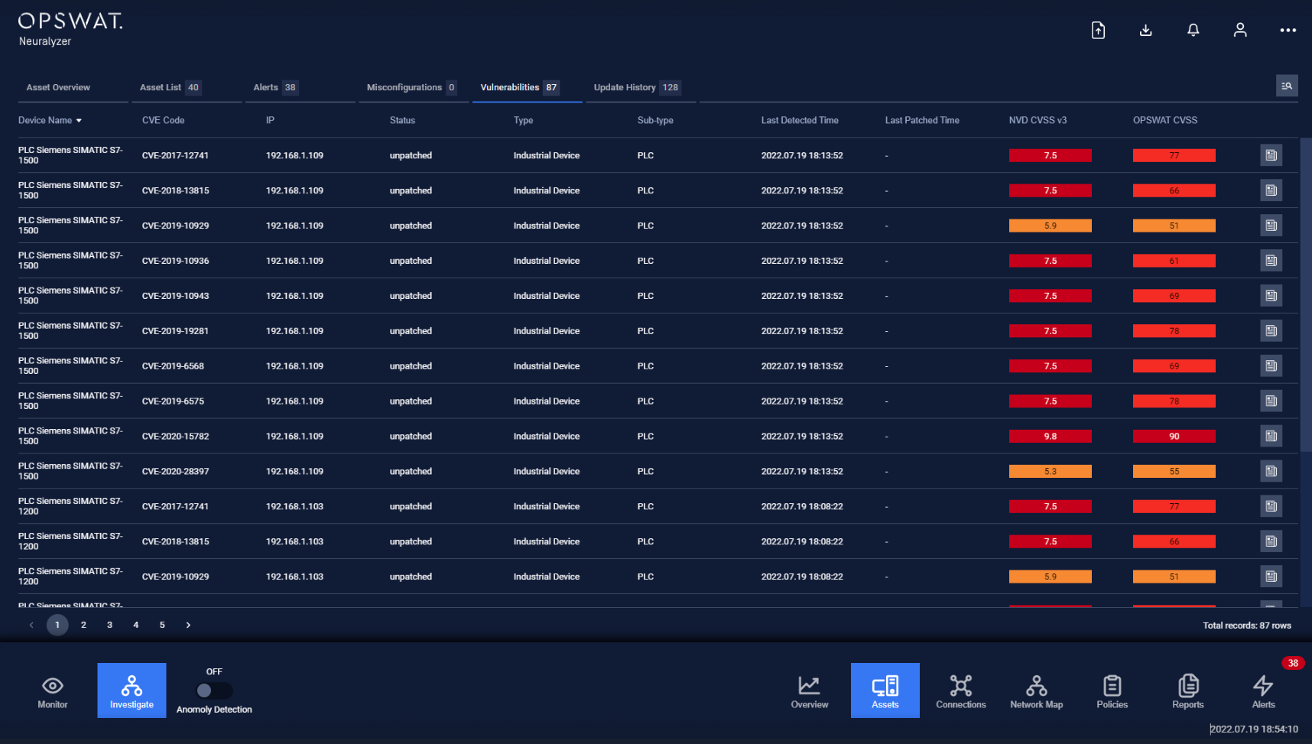Open details icon for CVE-2019-10943 row

pyautogui.click(x=1271, y=296)
